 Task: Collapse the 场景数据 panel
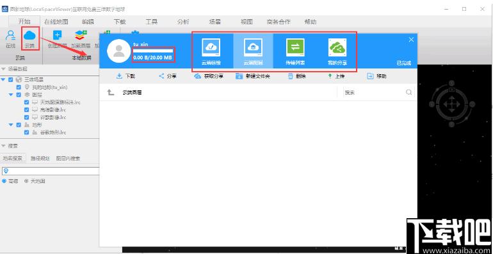(3, 68)
